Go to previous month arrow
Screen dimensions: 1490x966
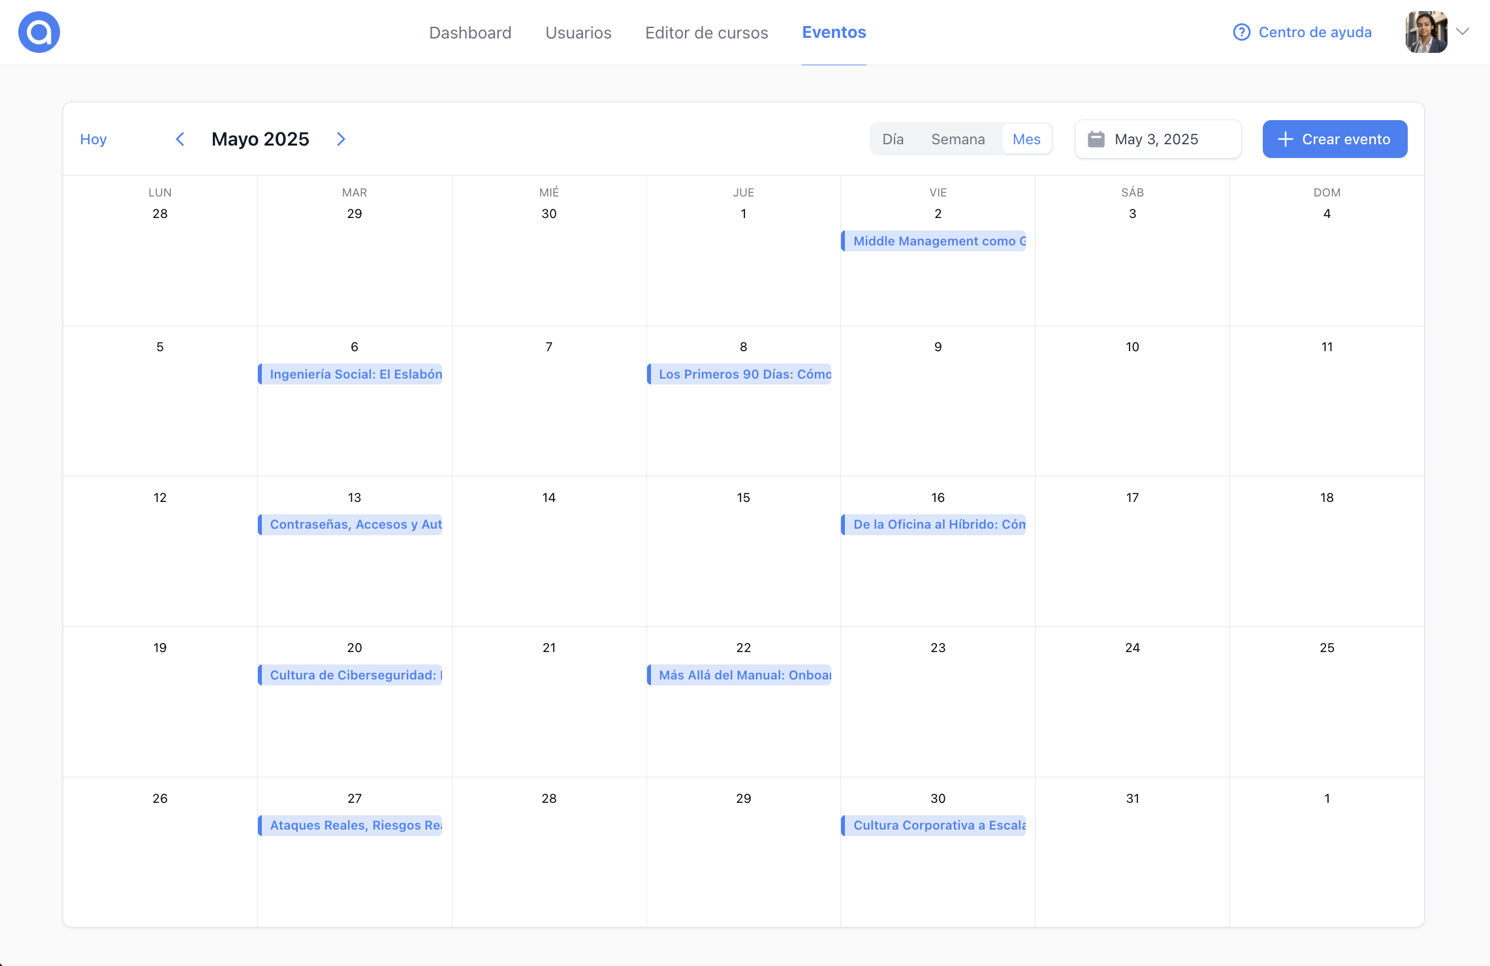click(x=180, y=139)
